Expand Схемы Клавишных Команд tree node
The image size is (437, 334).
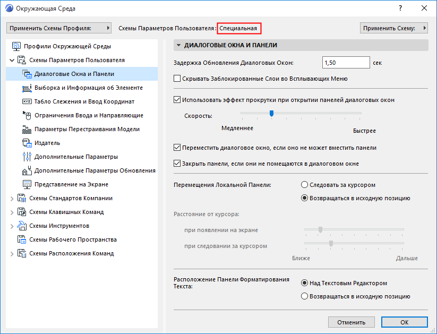(x=12, y=212)
